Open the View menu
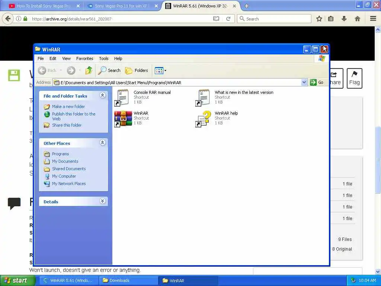Screen dimensions: 381x286 66,58
